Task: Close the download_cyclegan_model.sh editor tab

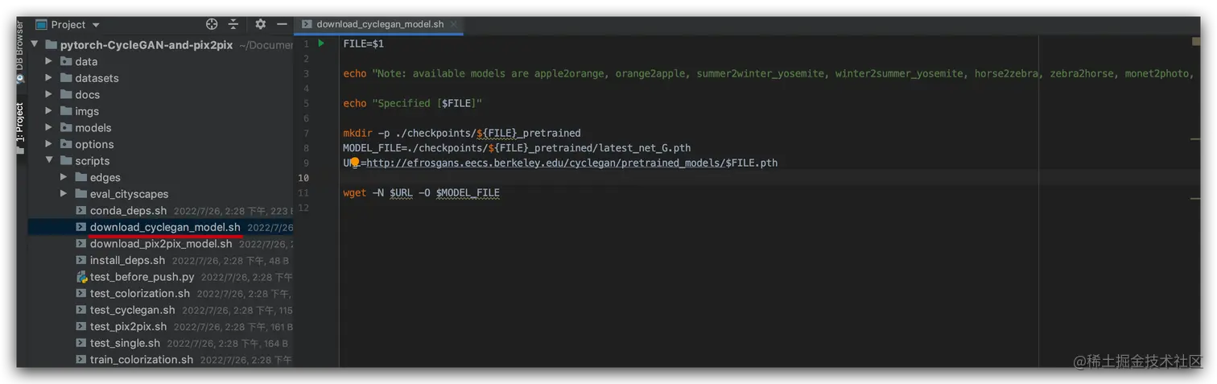Action: 452,24
